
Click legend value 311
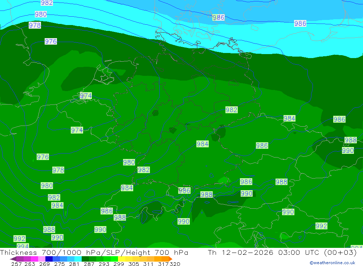click(x=148, y=264)
